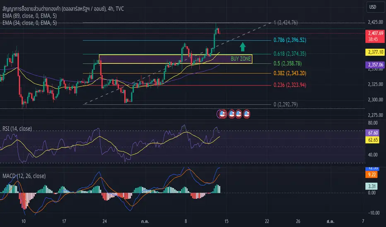
Task: Click date 17 on the time axis
Action: click(x=64, y=221)
